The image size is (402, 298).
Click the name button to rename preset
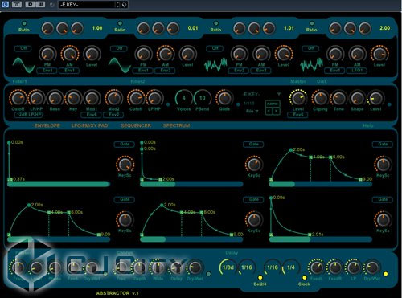click(273, 104)
